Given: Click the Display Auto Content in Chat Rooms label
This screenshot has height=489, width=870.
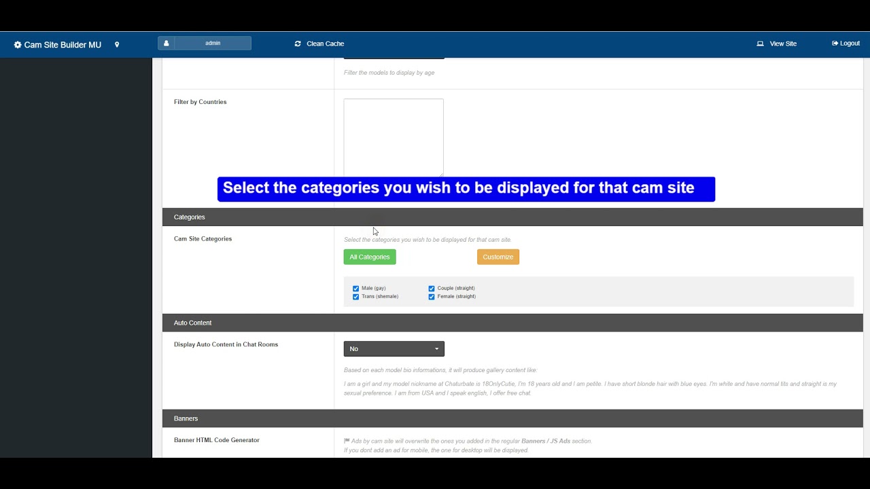Looking at the screenshot, I should click(226, 344).
